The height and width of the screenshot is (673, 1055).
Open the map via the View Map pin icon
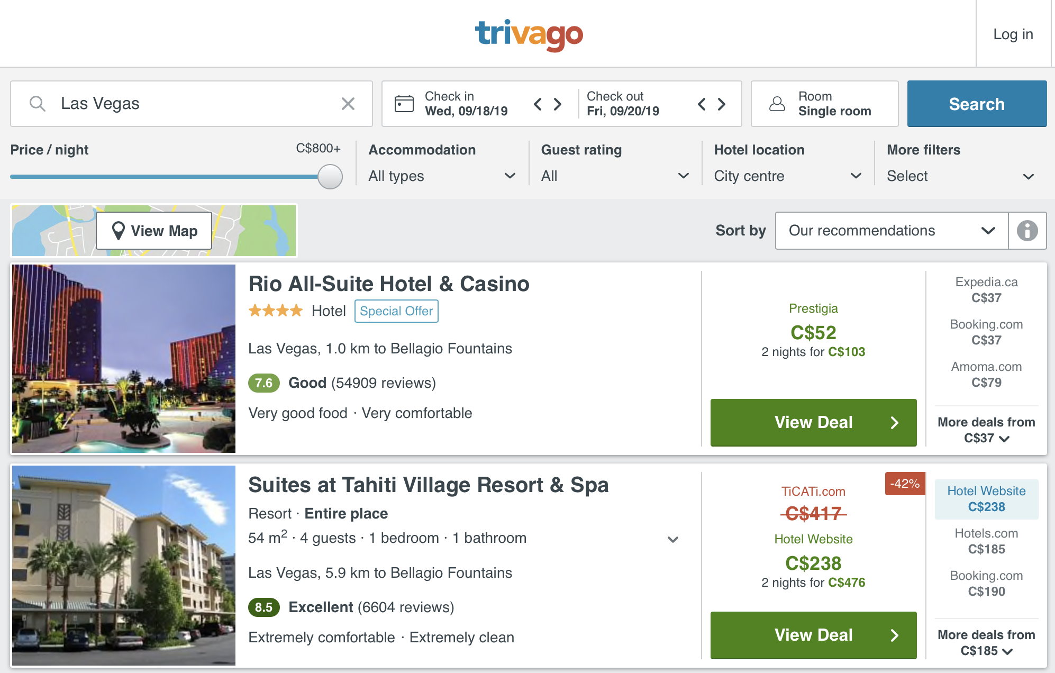[x=117, y=230]
